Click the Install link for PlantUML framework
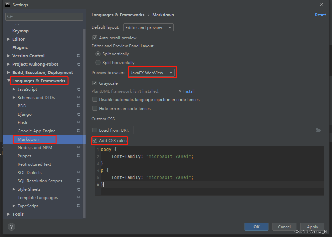This screenshot has height=237, width=332. point(189,91)
